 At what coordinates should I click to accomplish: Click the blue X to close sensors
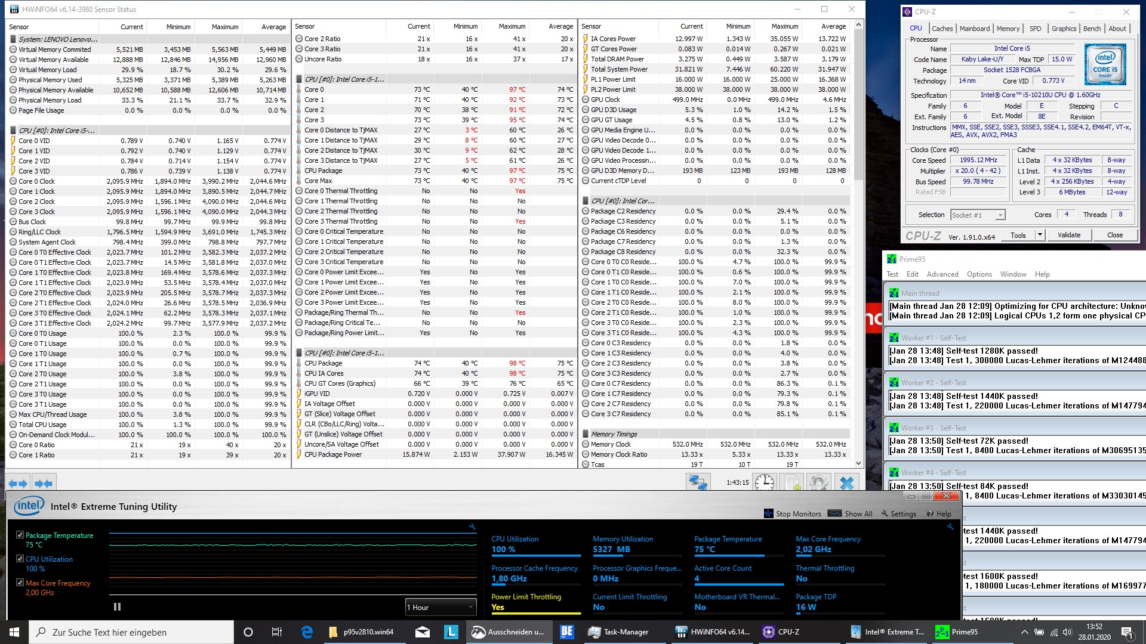click(x=846, y=482)
